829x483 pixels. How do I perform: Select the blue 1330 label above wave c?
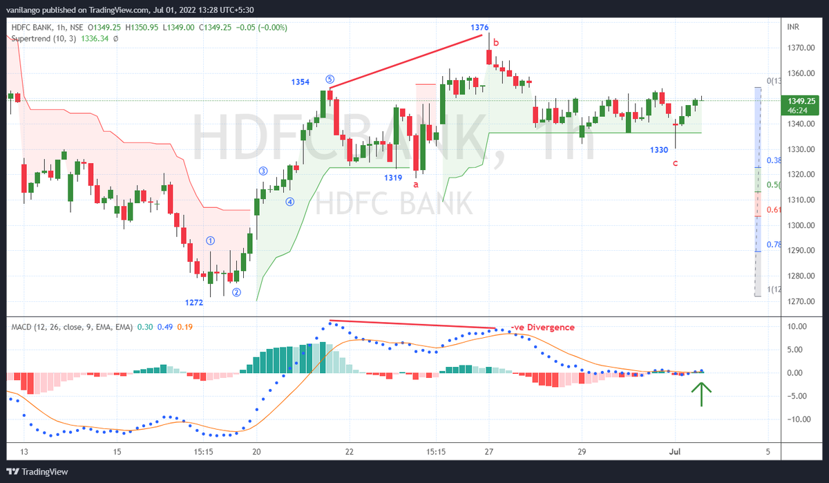(659, 150)
